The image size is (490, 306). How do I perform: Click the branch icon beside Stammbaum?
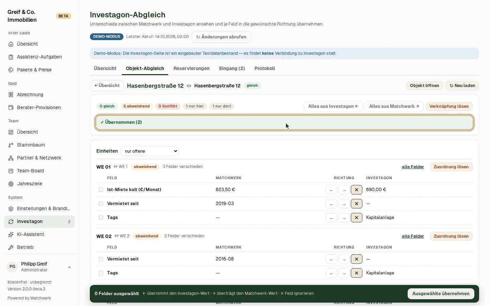[11, 145]
